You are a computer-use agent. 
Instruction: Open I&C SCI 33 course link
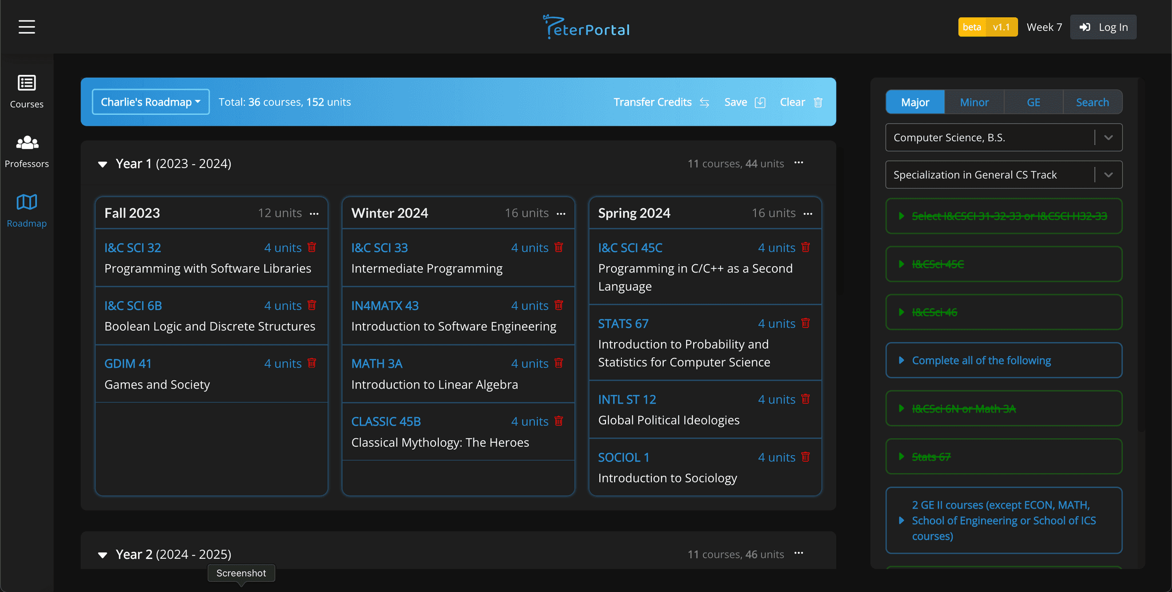[379, 247]
